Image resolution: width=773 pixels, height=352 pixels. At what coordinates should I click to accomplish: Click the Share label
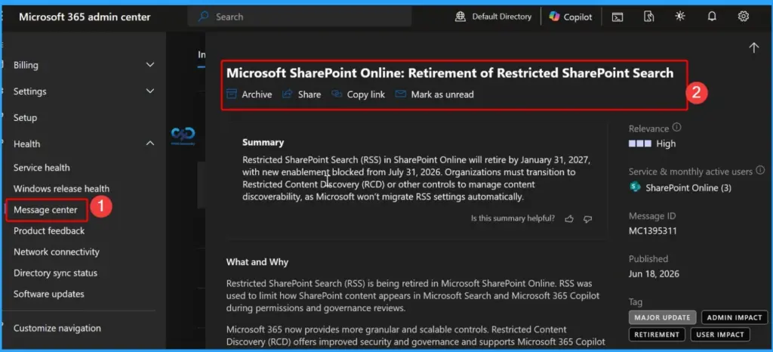[x=309, y=94]
